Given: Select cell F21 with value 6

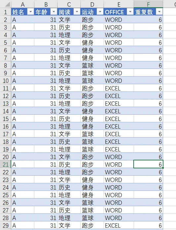Looking at the screenshot, I should pyautogui.click(x=148, y=164).
